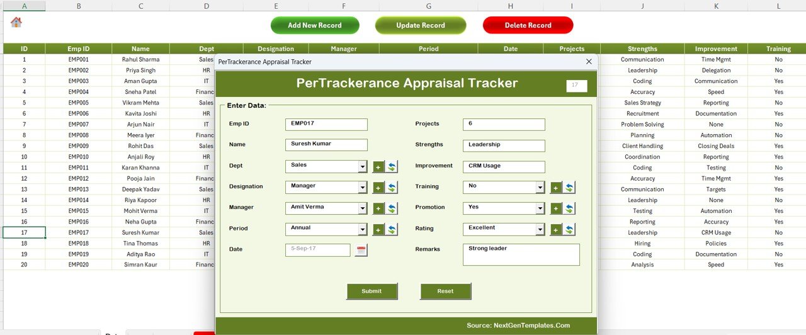
Task: Expand the Promotion dropdown
Action: tap(540, 208)
